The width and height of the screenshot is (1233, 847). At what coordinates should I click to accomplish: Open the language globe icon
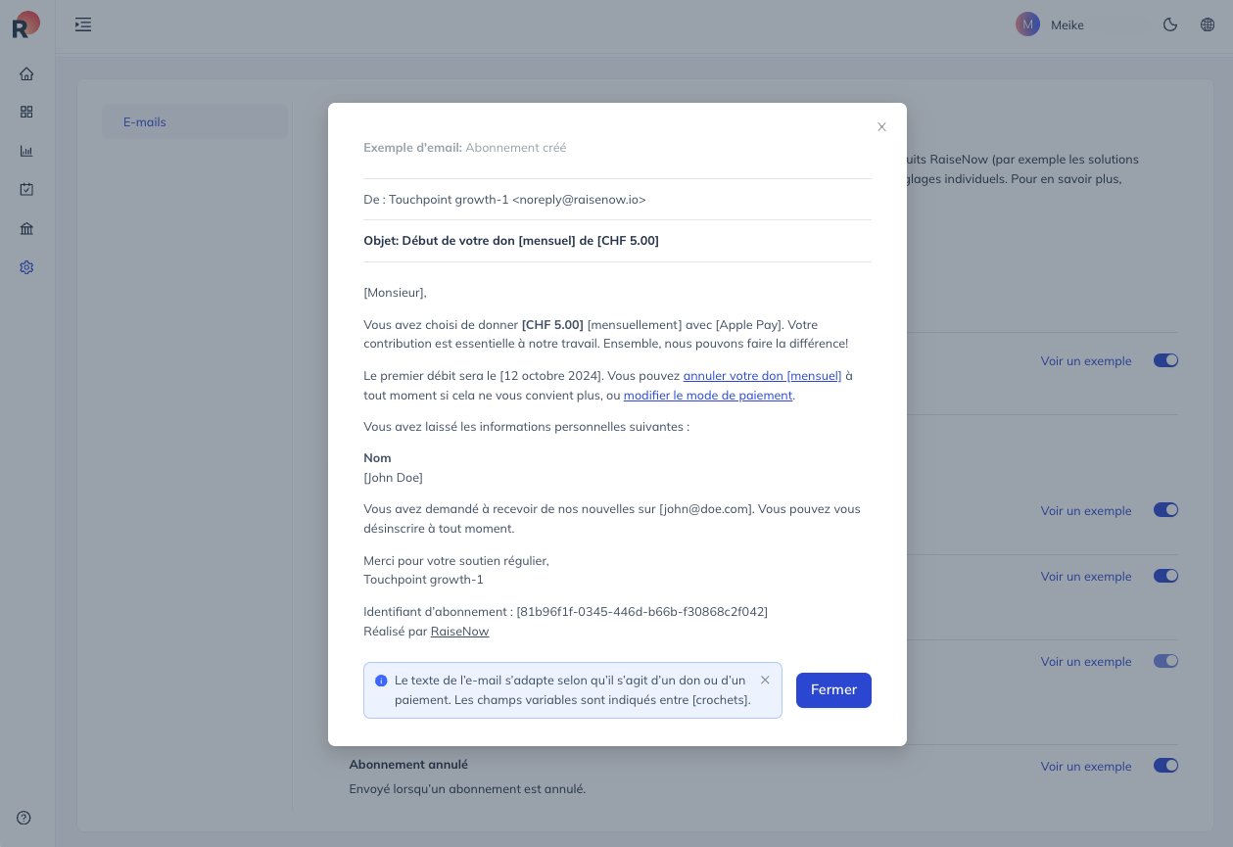click(x=1208, y=24)
